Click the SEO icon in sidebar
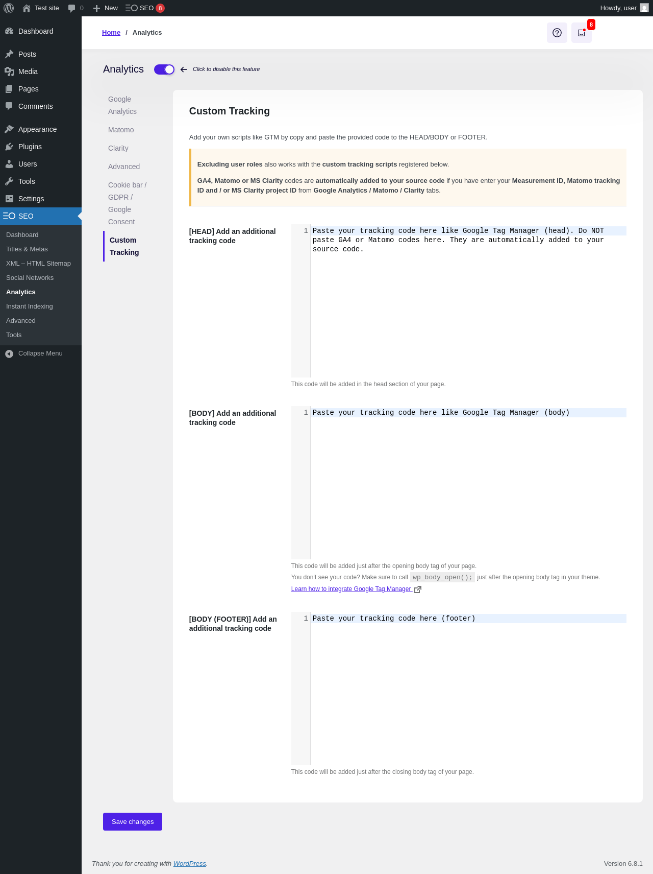 (x=9, y=216)
